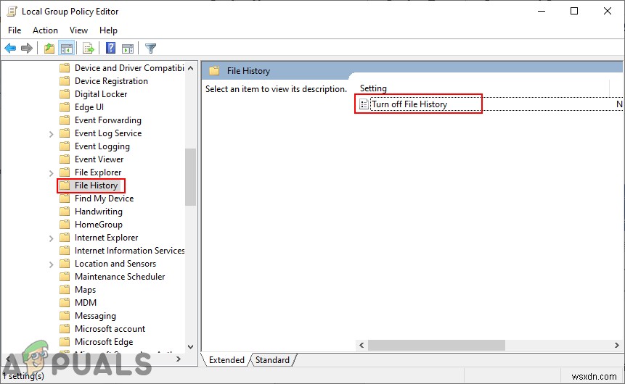
Task: Open the File menu
Action: coord(15,30)
